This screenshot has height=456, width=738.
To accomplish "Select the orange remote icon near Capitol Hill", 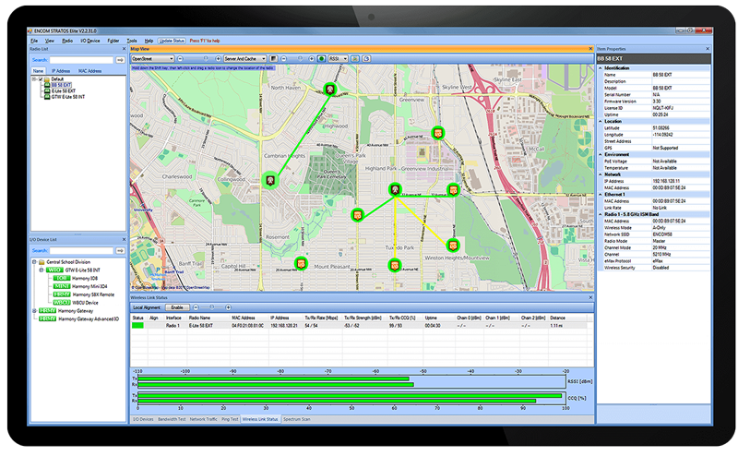I will click(x=302, y=263).
